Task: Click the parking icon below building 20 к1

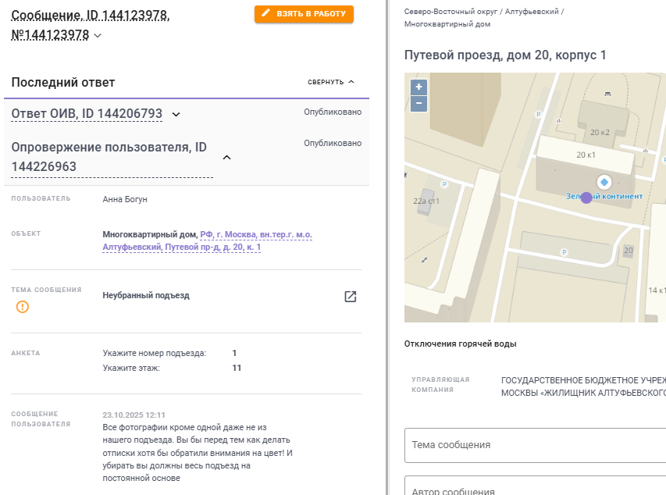Action: click(x=564, y=252)
